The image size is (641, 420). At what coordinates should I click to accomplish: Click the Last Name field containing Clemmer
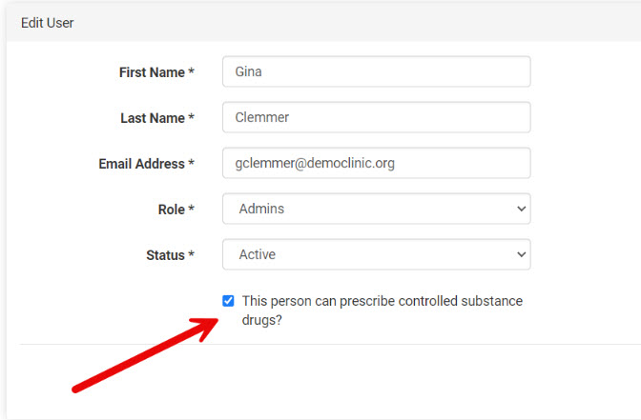[x=376, y=117]
